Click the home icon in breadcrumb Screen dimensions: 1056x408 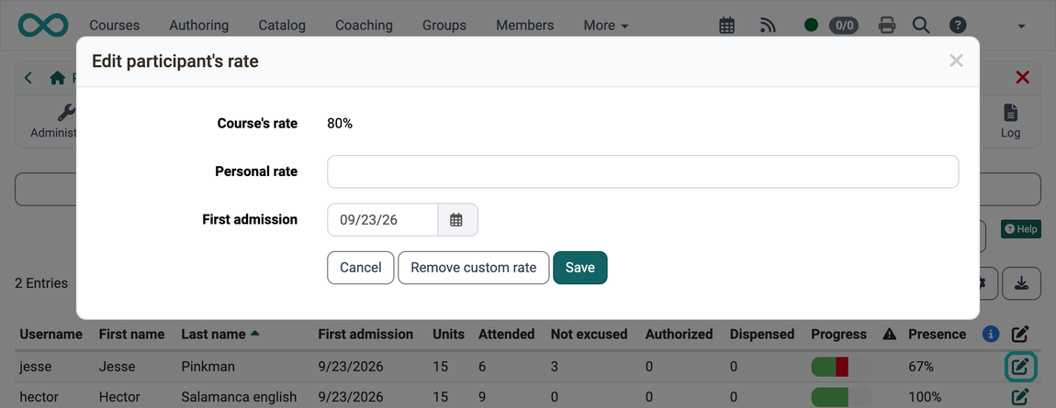point(57,78)
